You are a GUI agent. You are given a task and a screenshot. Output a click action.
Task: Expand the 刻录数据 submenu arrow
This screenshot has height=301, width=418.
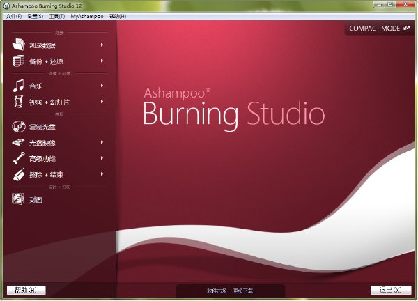click(x=102, y=45)
